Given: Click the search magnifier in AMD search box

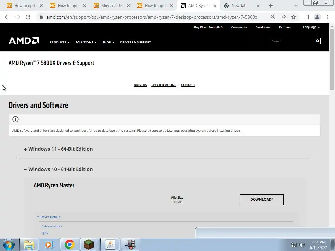Looking at the screenshot, I should pos(318,41).
